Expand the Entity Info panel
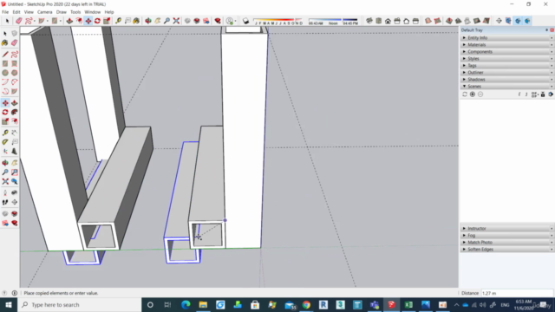 coord(507,37)
